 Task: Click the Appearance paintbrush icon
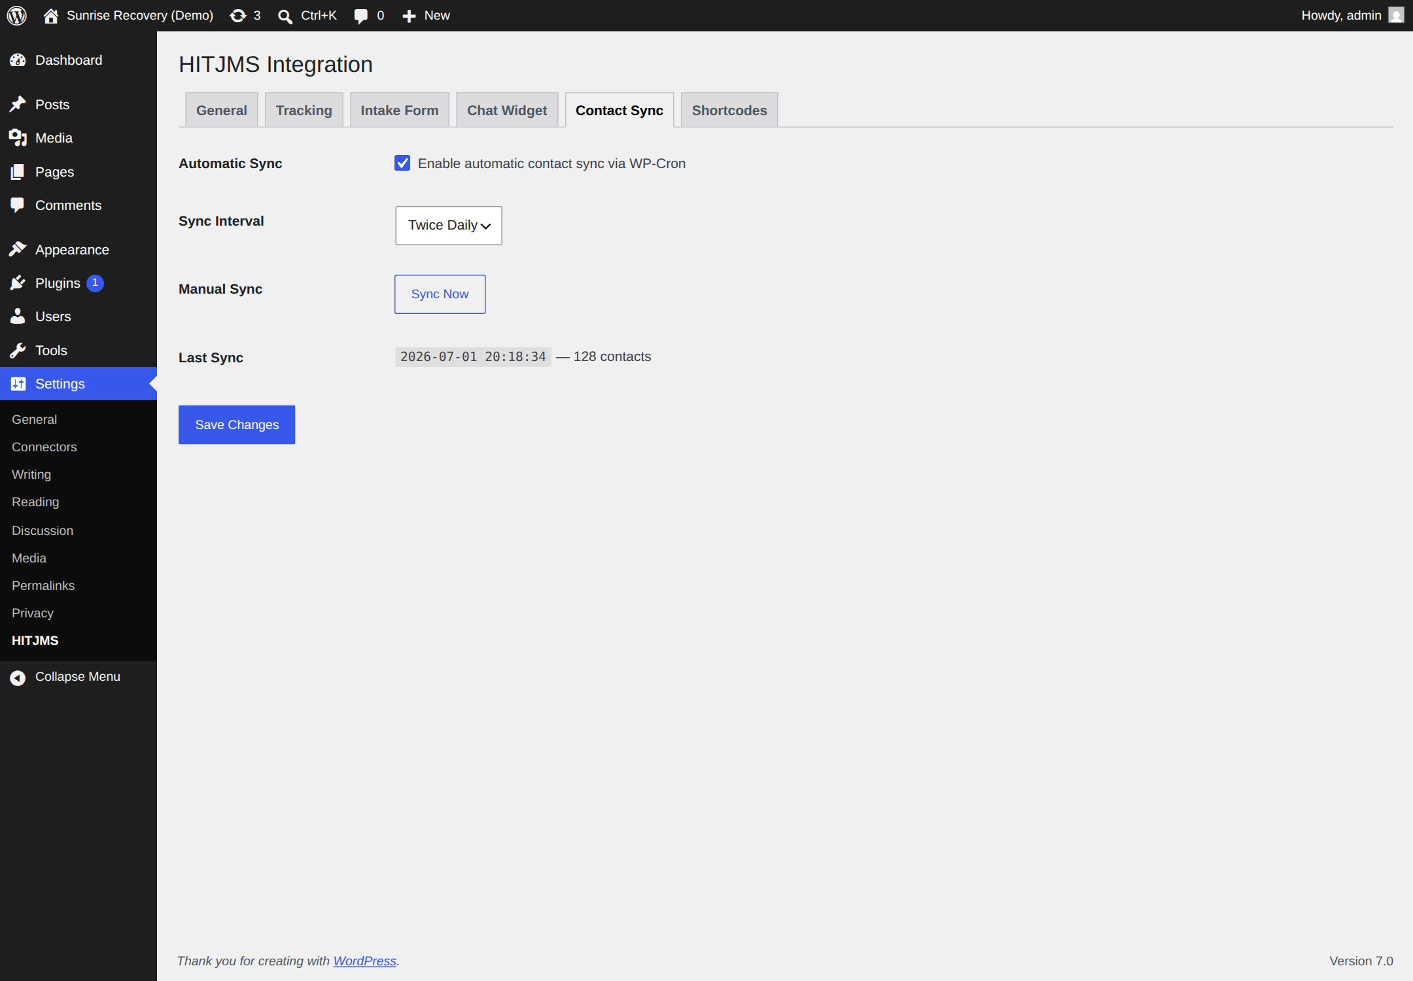pos(18,250)
